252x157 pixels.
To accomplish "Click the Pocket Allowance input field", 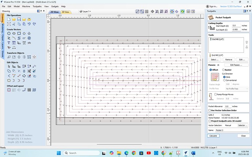I will 228,106.
